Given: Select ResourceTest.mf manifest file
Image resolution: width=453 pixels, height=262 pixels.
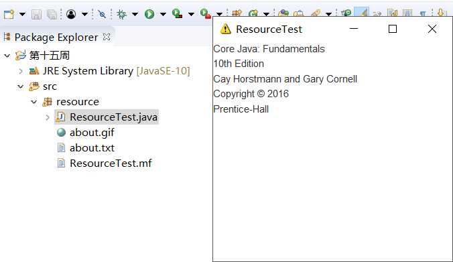Looking at the screenshot, I should [111, 163].
